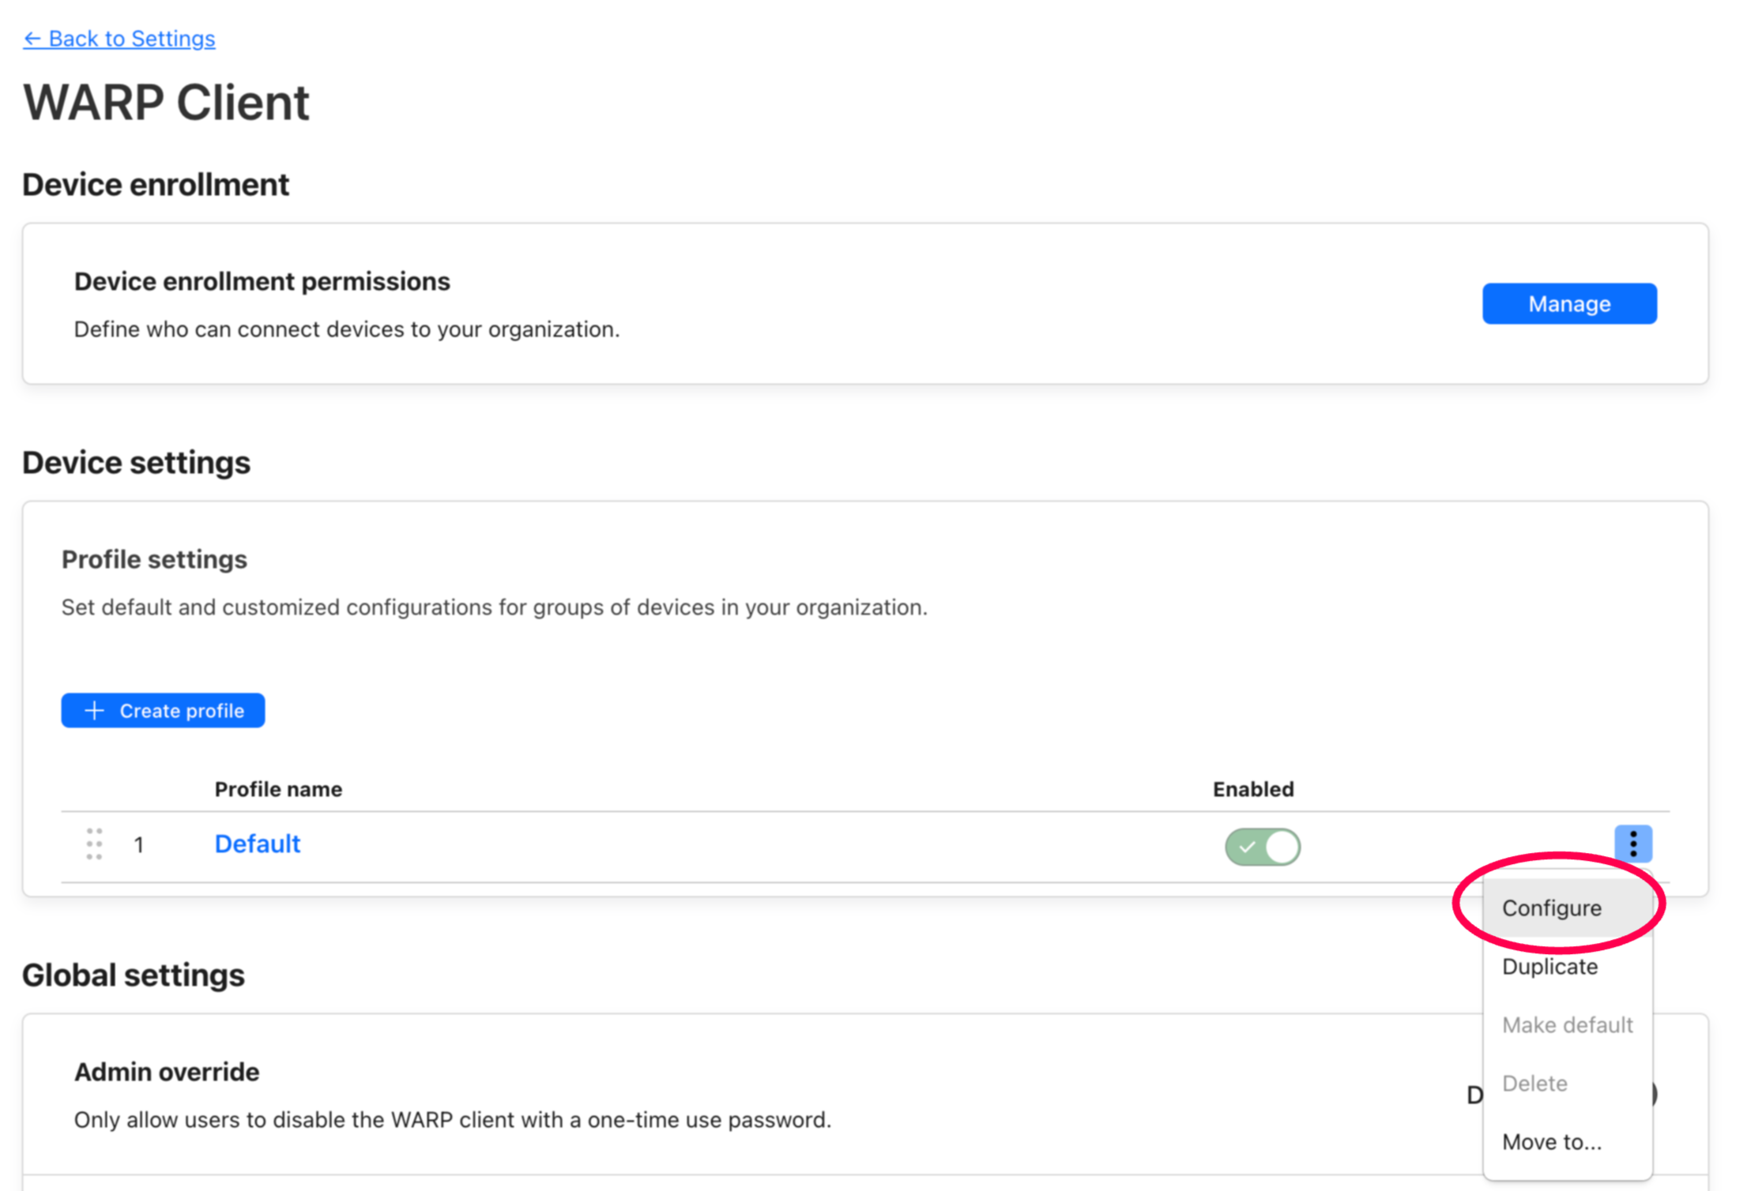The width and height of the screenshot is (1762, 1191).
Task: Click the Profile settings heading
Action: (154, 560)
